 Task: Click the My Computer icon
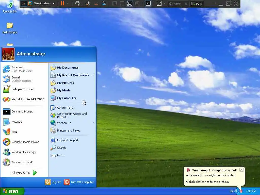[x=53, y=98]
